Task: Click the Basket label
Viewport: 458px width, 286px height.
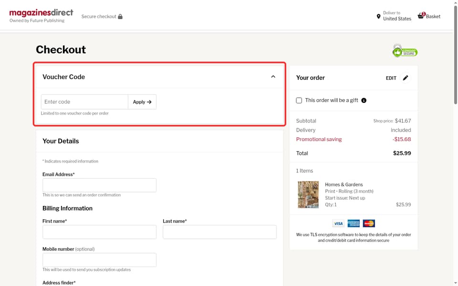Action: pos(433,17)
